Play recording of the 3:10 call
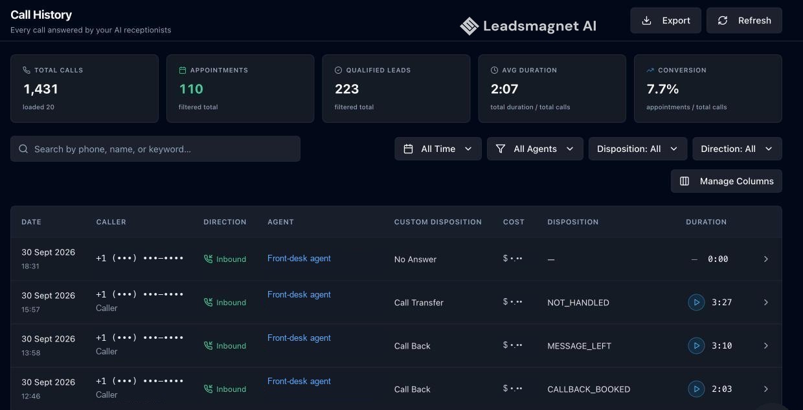Image resolution: width=803 pixels, height=410 pixels. pyautogui.click(x=696, y=345)
